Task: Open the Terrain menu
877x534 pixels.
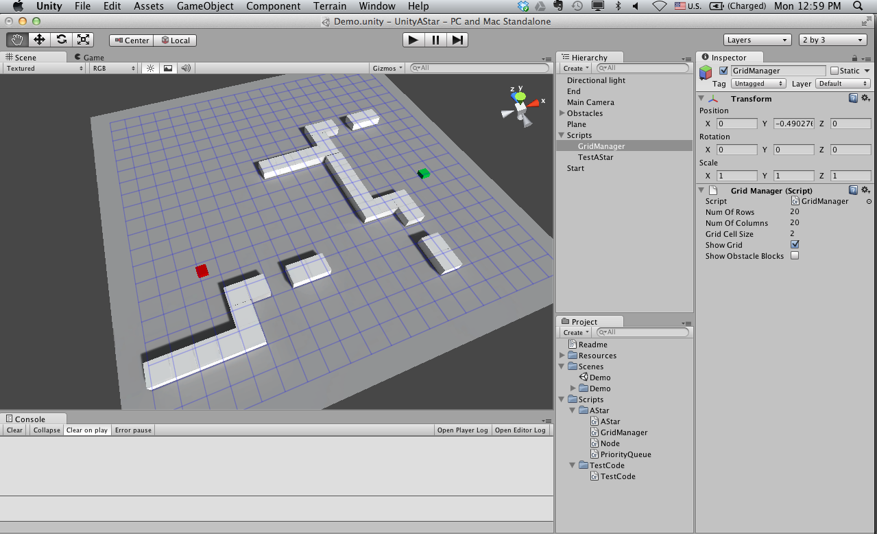Action: click(330, 6)
